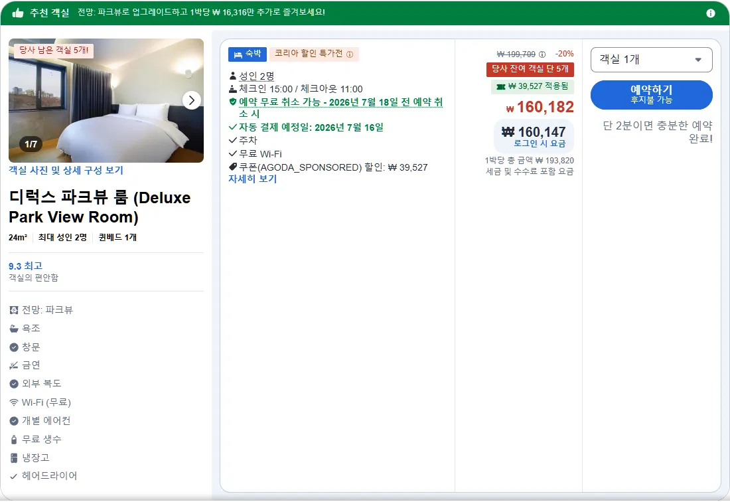Screen dimensions: 730x502
Task: Click info icon next to ₩199,709 price
Action: coord(542,54)
